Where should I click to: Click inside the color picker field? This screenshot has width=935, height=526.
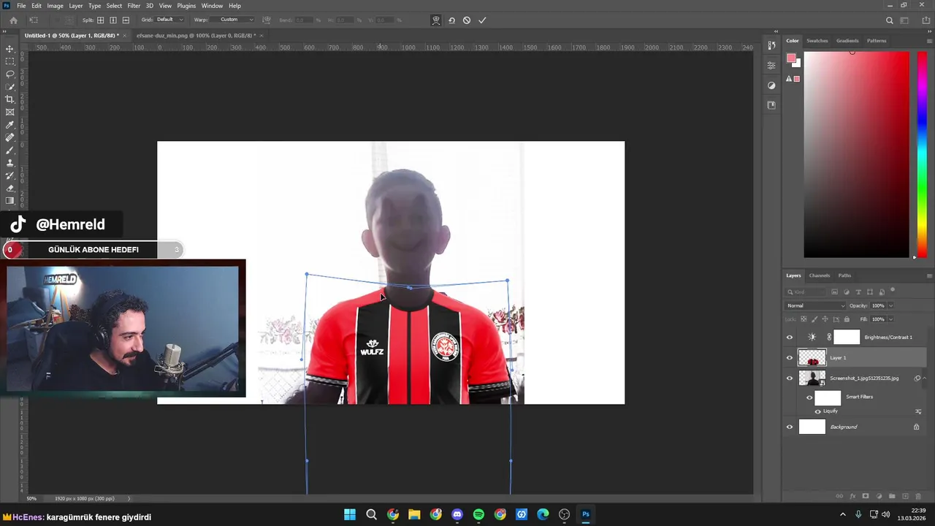857,154
